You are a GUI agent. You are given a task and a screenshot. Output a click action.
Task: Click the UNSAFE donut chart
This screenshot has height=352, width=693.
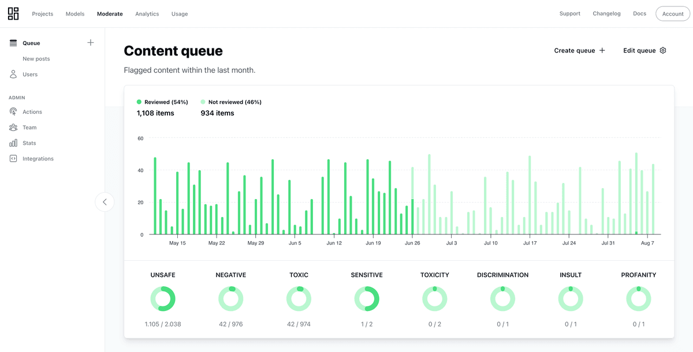(163, 299)
